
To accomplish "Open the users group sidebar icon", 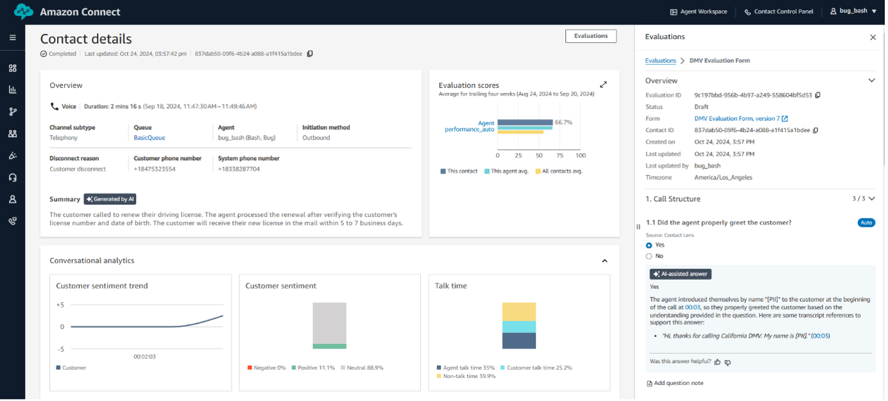I will tap(12, 134).
